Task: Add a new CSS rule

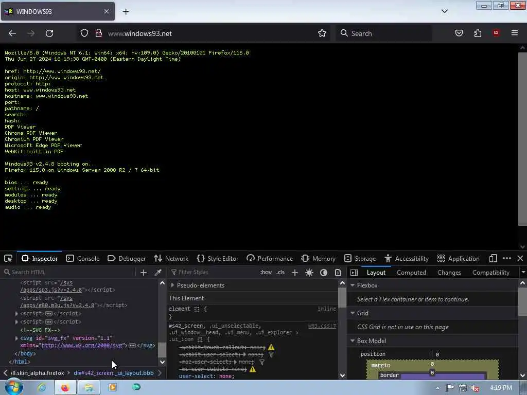Action: pos(295,273)
